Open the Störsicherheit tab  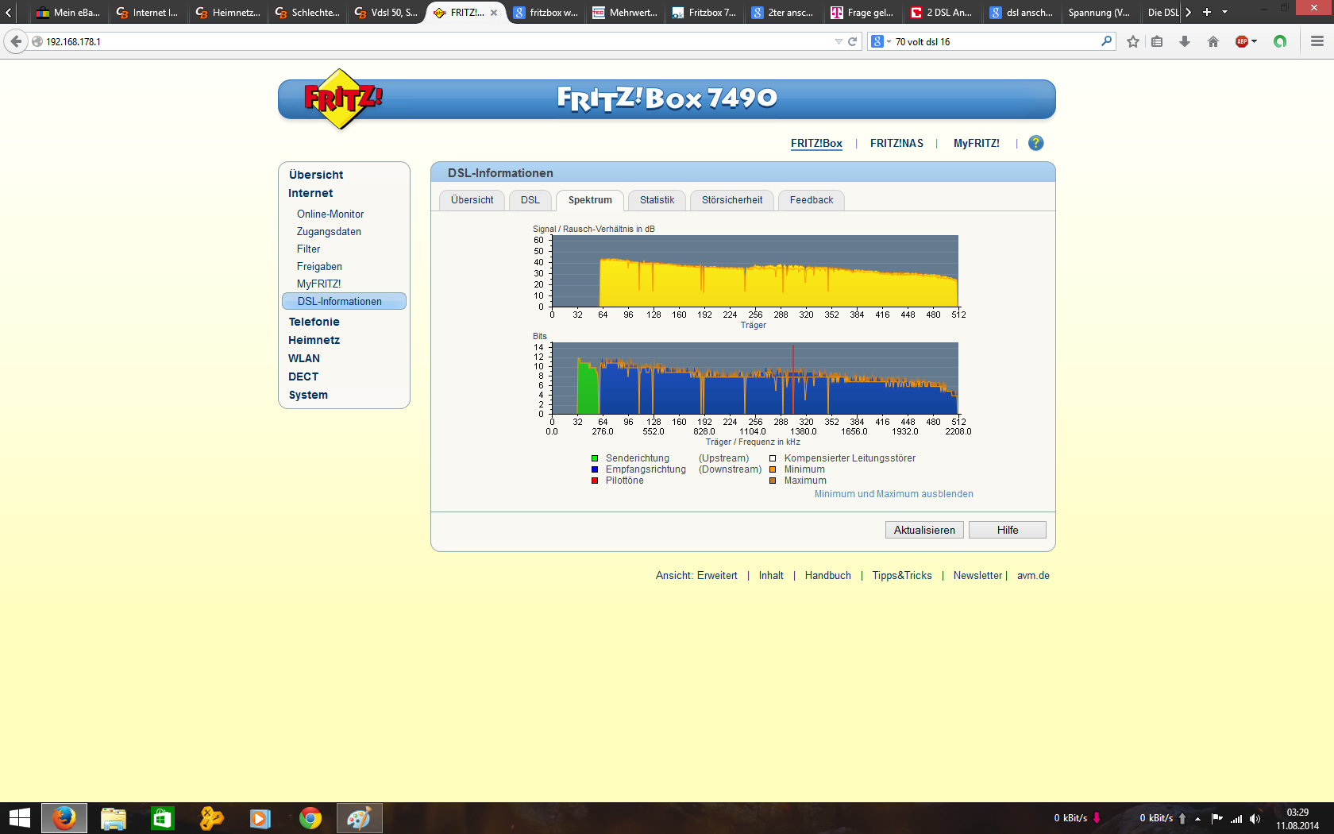pos(732,200)
